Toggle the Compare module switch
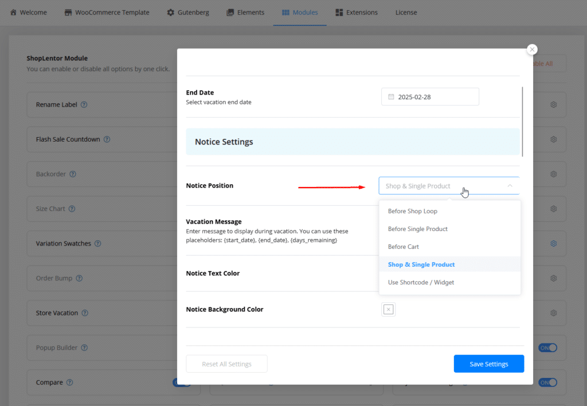This screenshot has height=406, width=587. [181, 382]
